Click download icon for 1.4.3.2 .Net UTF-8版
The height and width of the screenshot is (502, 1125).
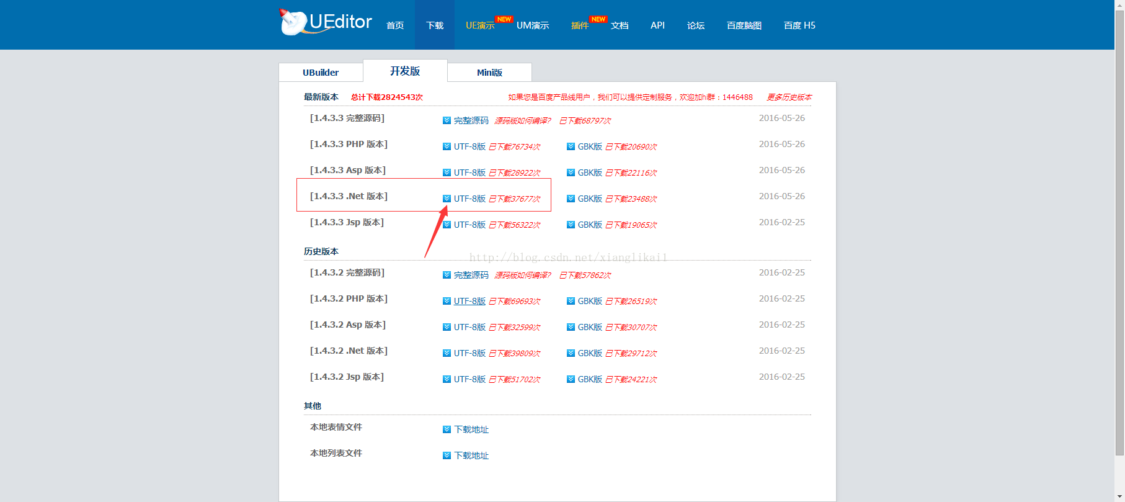point(447,353)
